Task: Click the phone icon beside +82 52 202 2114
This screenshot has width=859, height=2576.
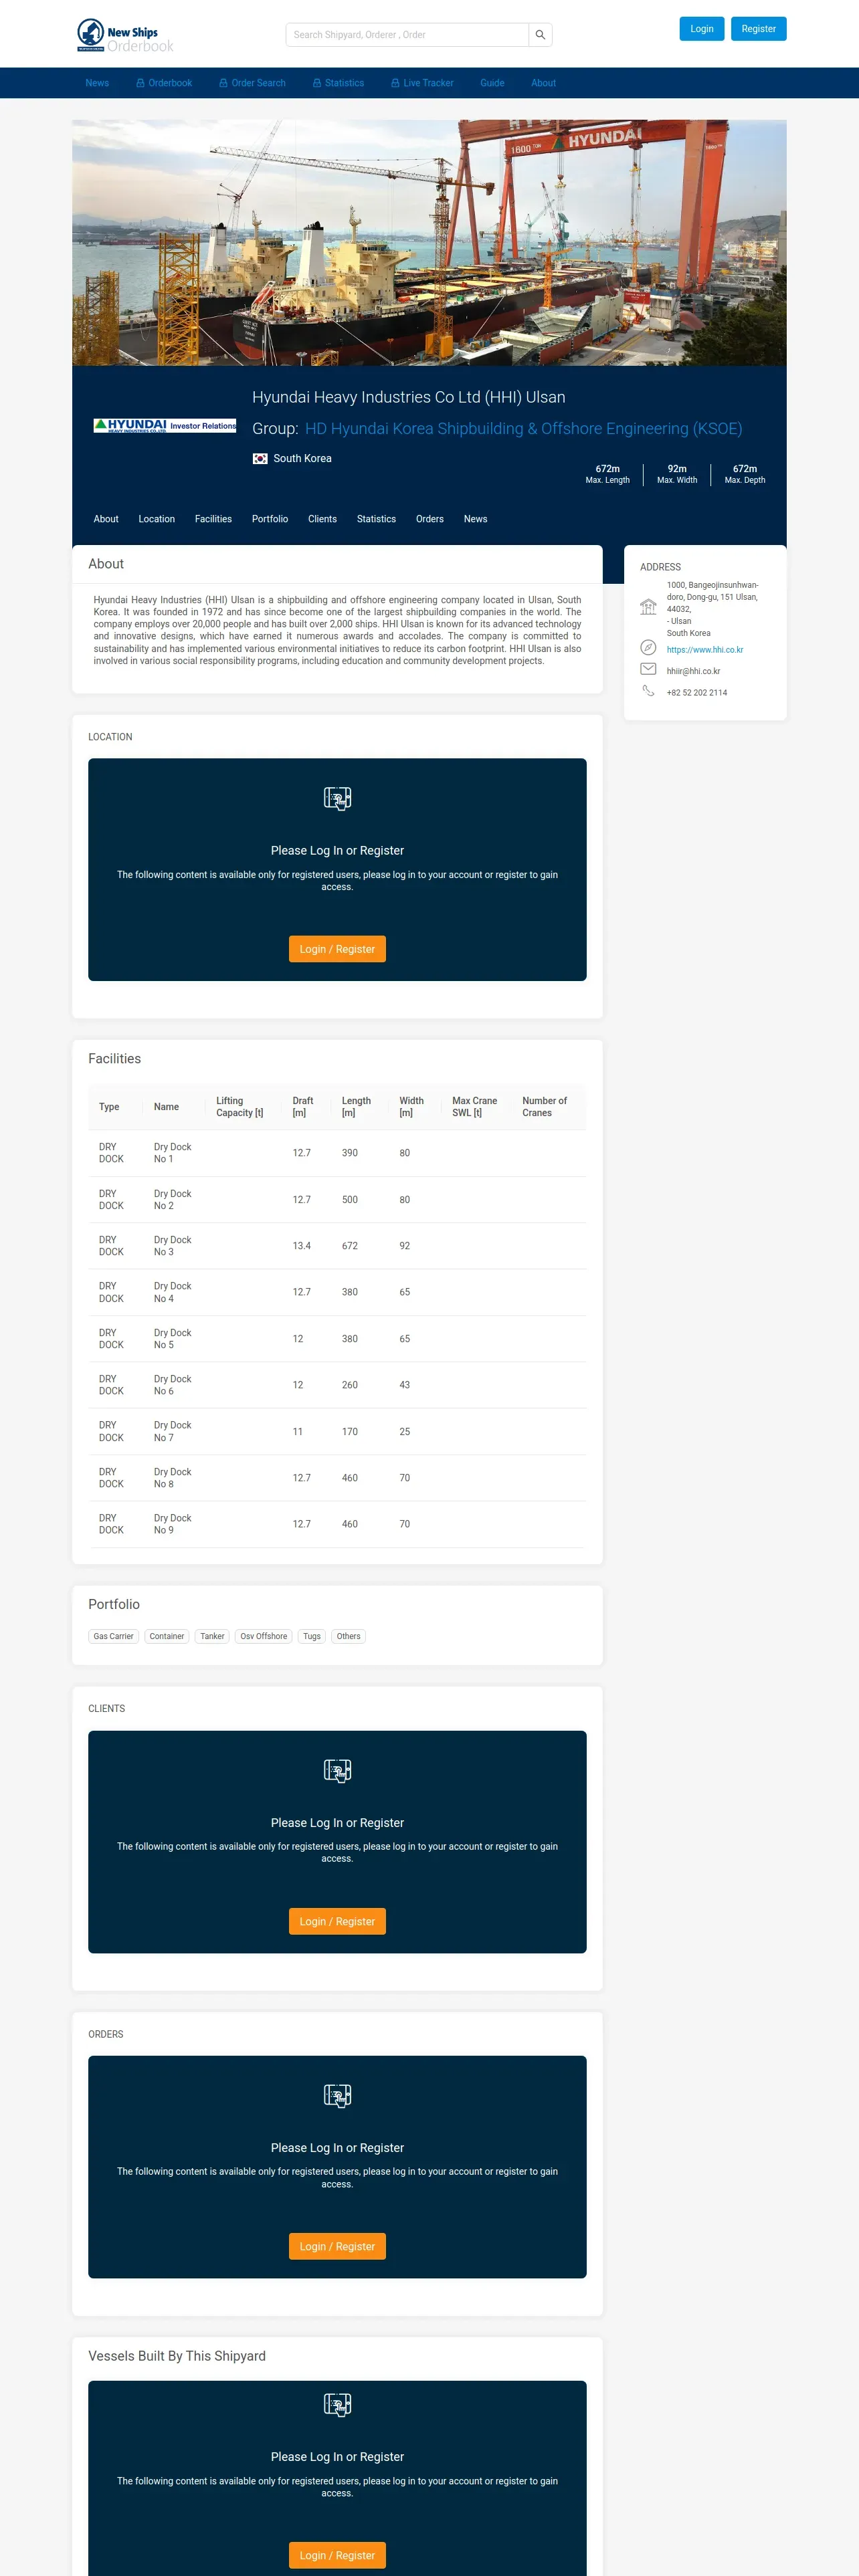Action: [x=648, y=691]
